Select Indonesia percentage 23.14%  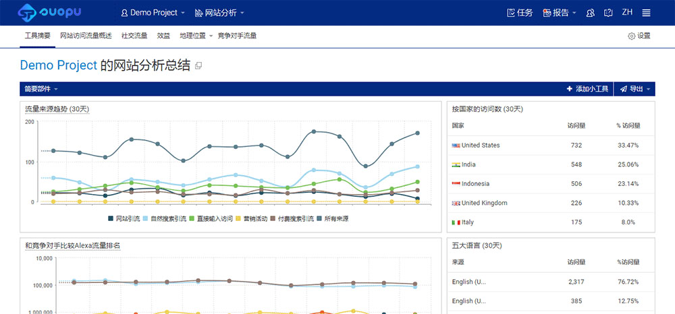tap(628, 183)
